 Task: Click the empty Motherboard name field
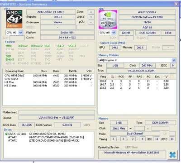[x=57, y=112]
